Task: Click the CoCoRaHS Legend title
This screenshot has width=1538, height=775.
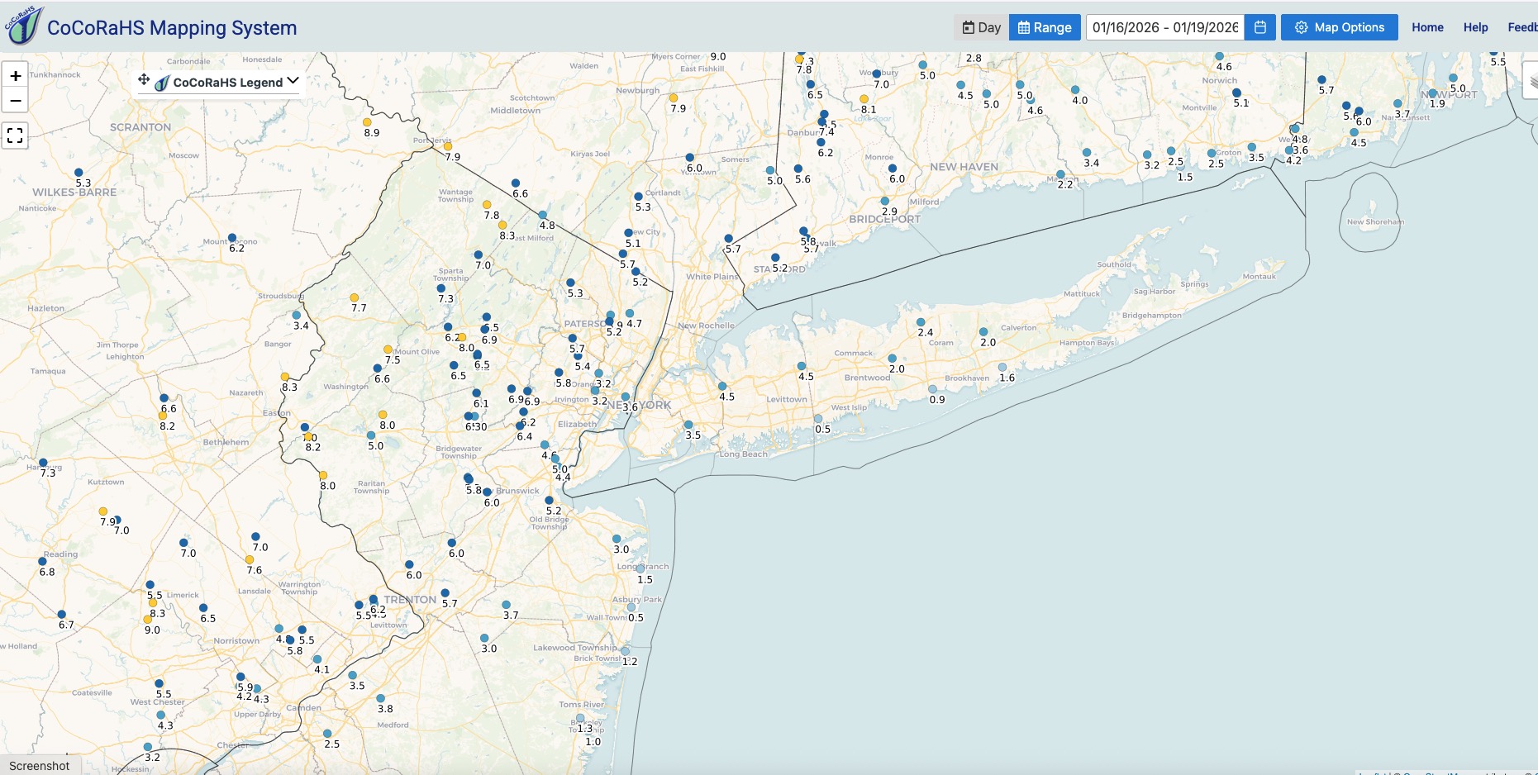Action: 227,83
